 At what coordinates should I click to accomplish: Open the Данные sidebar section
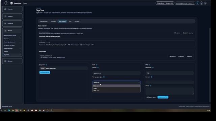click(12, 61)
